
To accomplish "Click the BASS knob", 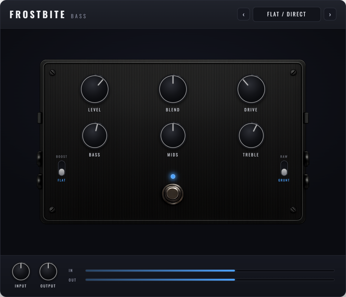I will click(x=95, y=135).
